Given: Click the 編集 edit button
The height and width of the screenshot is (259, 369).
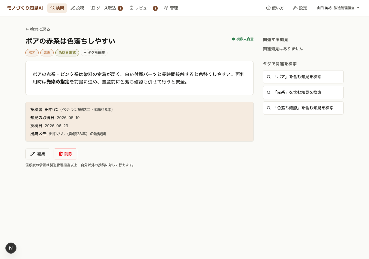Looking at the screenshot, I should click(x=38, y=154).
